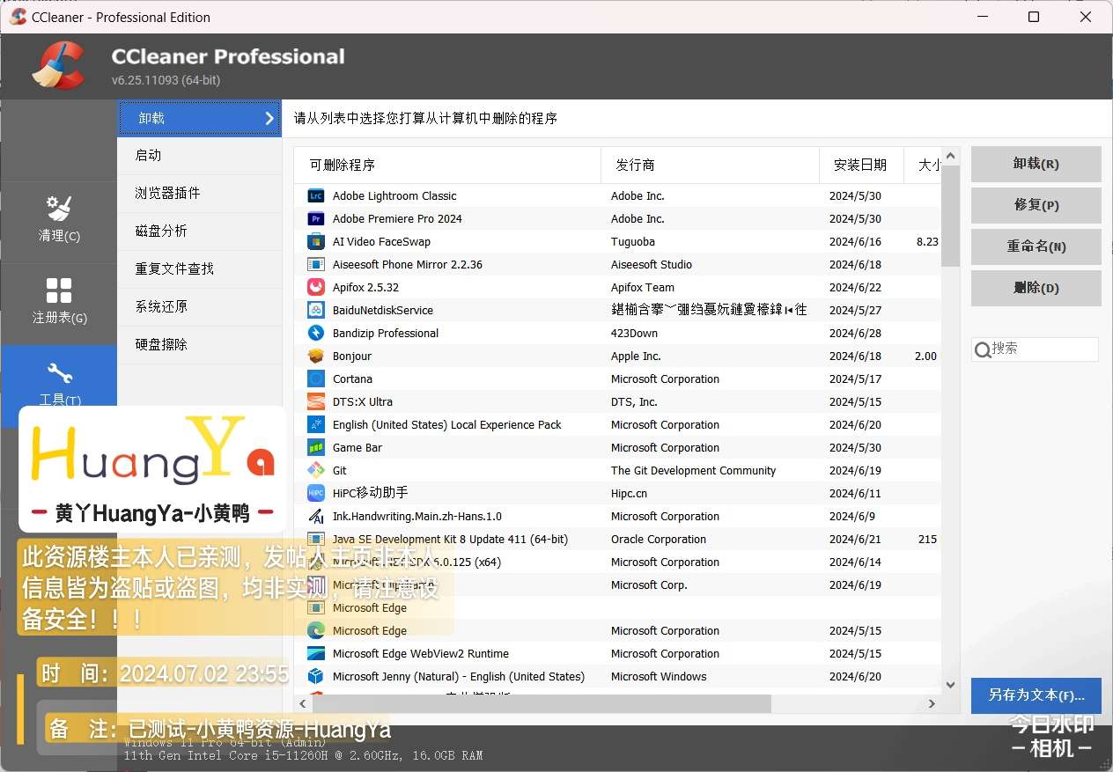Focus the 搜索 search input field
This screenshot has height=772, width=1113.
1043,349
